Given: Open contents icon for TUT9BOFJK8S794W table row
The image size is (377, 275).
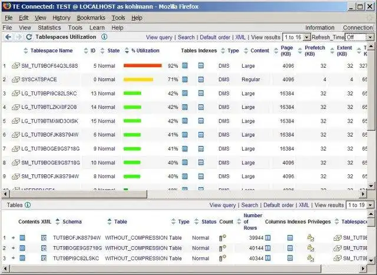Looking at the screenshot, I should 22,238.
